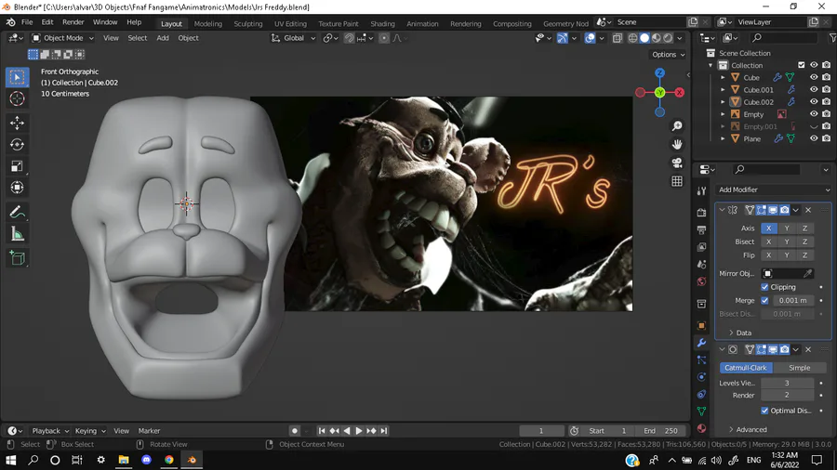Toggle the Clipping checkbox
This screenshot has width=837, height=470.
pyautogui.click(x=765, y=287)
